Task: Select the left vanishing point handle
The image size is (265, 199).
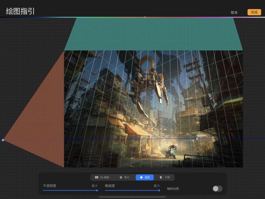Action: tap(3, 140)
